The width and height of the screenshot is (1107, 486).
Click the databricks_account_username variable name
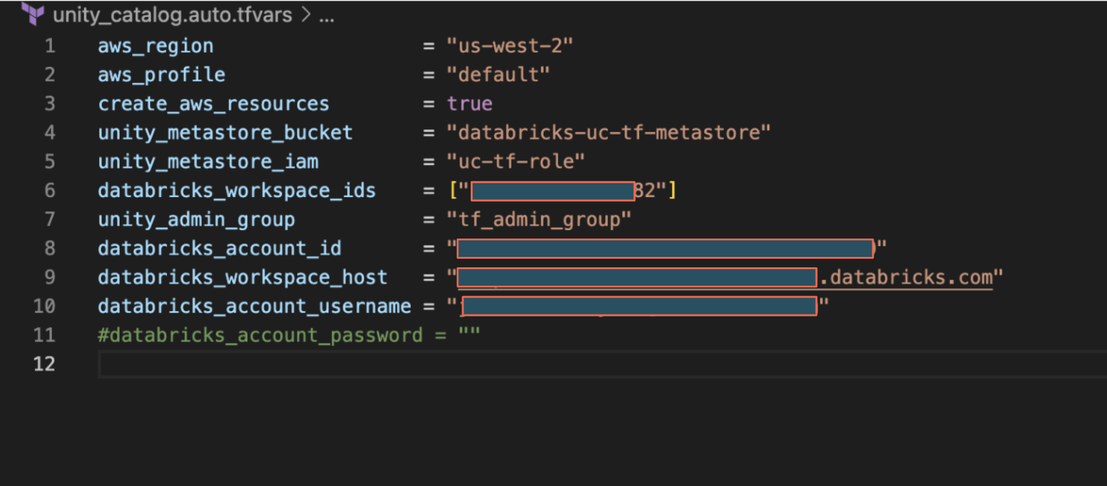tap(254, 306)
